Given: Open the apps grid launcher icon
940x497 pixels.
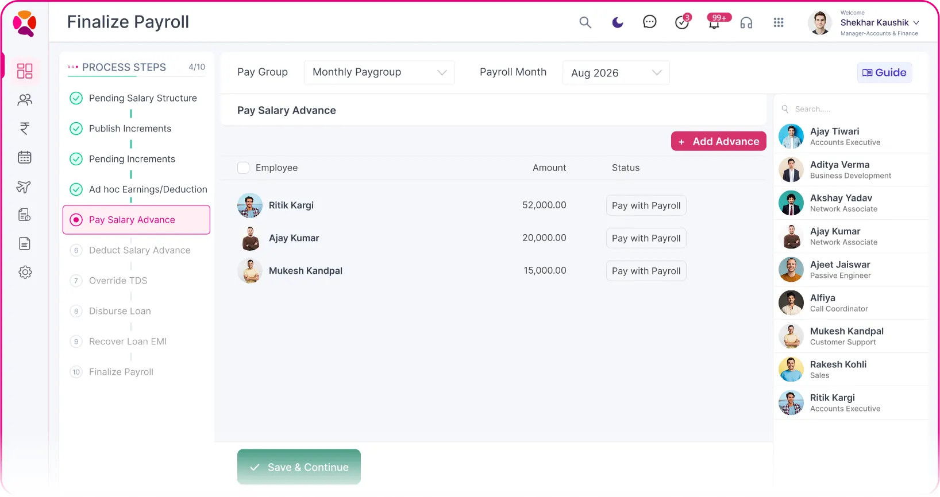Looking at the screenshot, I should click(779, 22).
